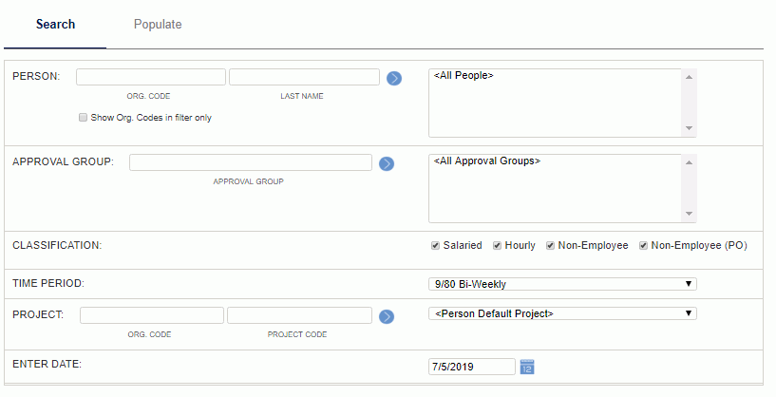This screenshot has height=397, width=776.
Task: Click down arrow in All People list
Action: coord(689,128)
